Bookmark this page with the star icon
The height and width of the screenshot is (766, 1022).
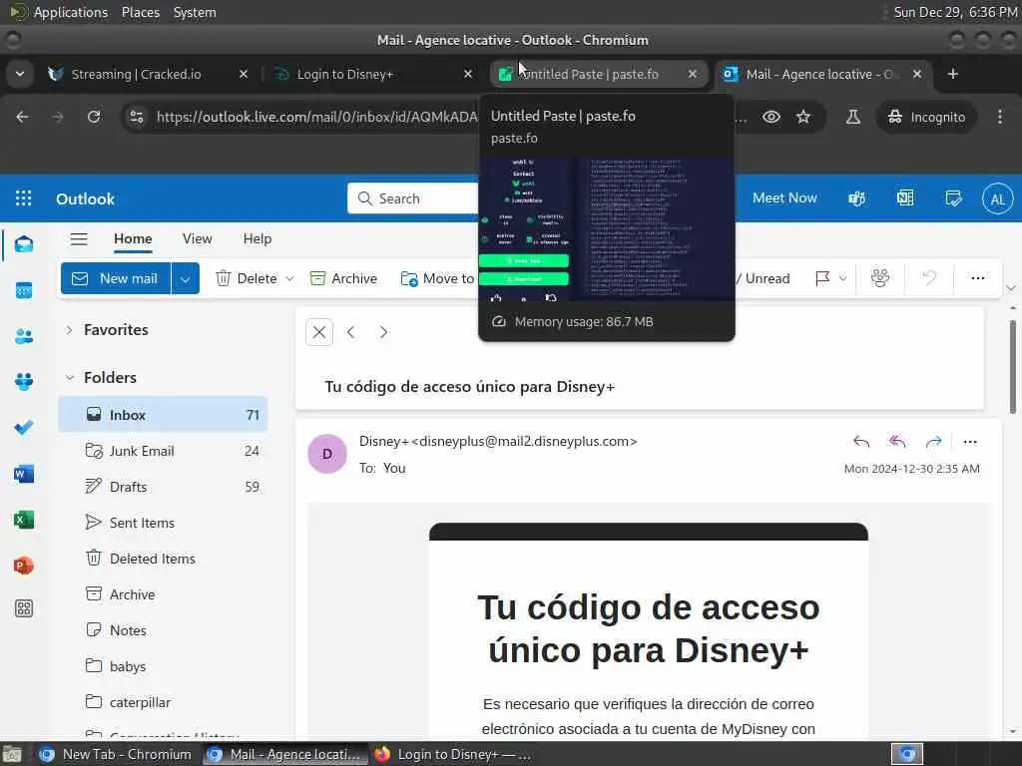(803, 117)
